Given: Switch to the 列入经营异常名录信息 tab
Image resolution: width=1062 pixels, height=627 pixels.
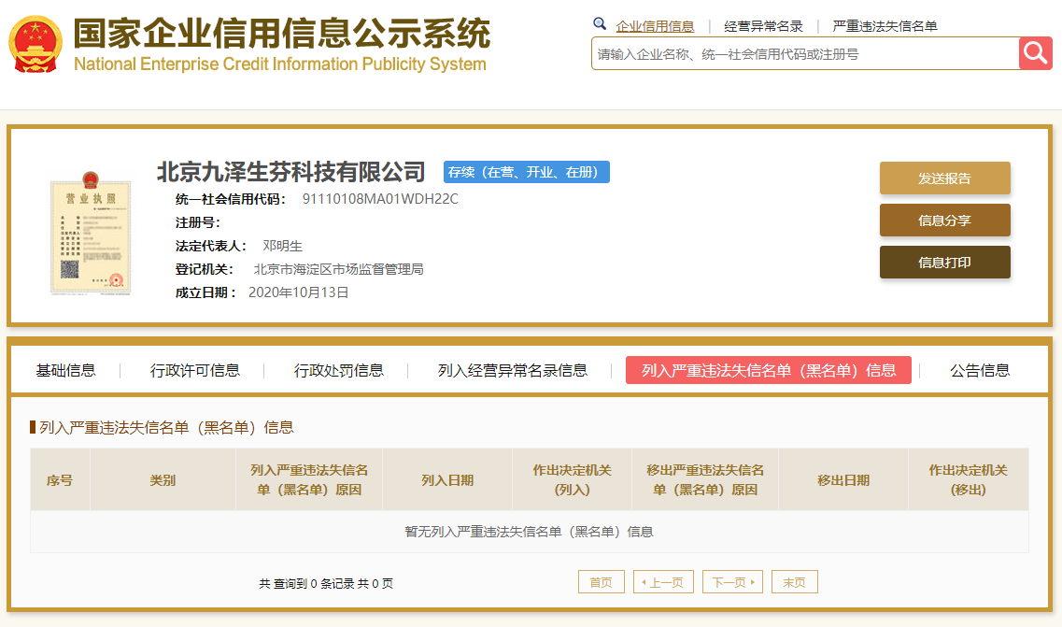Looking at the screenshot, I should [x=513, y=370].
